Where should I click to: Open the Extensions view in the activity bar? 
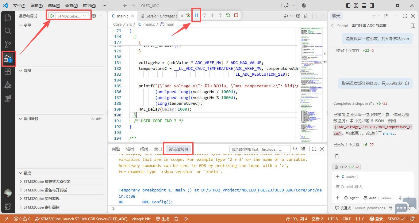(x=8, y=72)
